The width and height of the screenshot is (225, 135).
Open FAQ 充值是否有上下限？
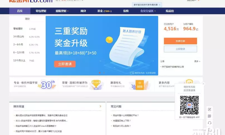point(122,121)
